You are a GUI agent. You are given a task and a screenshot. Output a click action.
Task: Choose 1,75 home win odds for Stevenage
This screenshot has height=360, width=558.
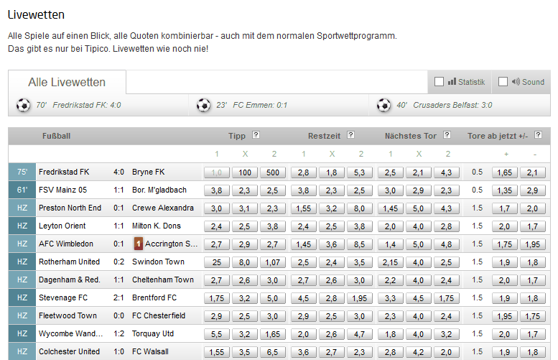pyautogui.click(x=217, y=298)
